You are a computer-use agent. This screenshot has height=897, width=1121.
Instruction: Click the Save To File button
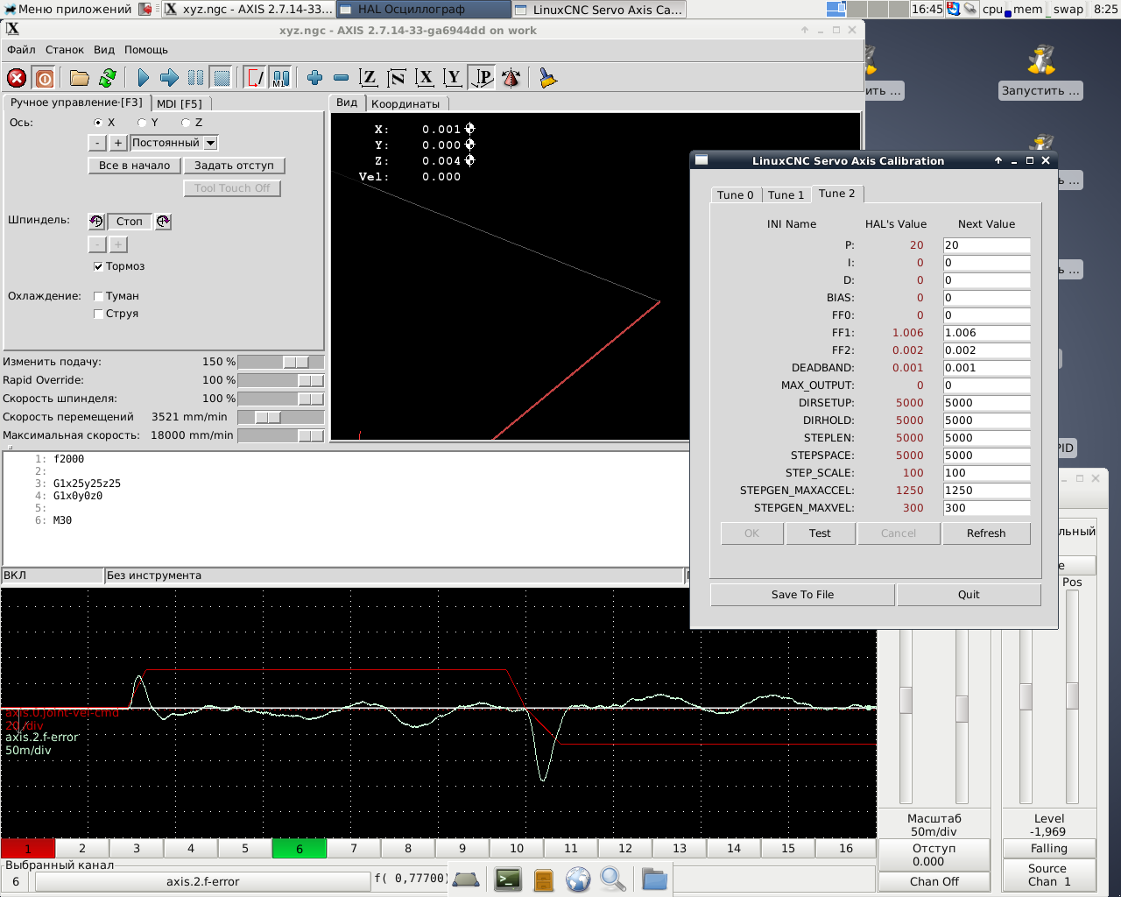[802, 595]
